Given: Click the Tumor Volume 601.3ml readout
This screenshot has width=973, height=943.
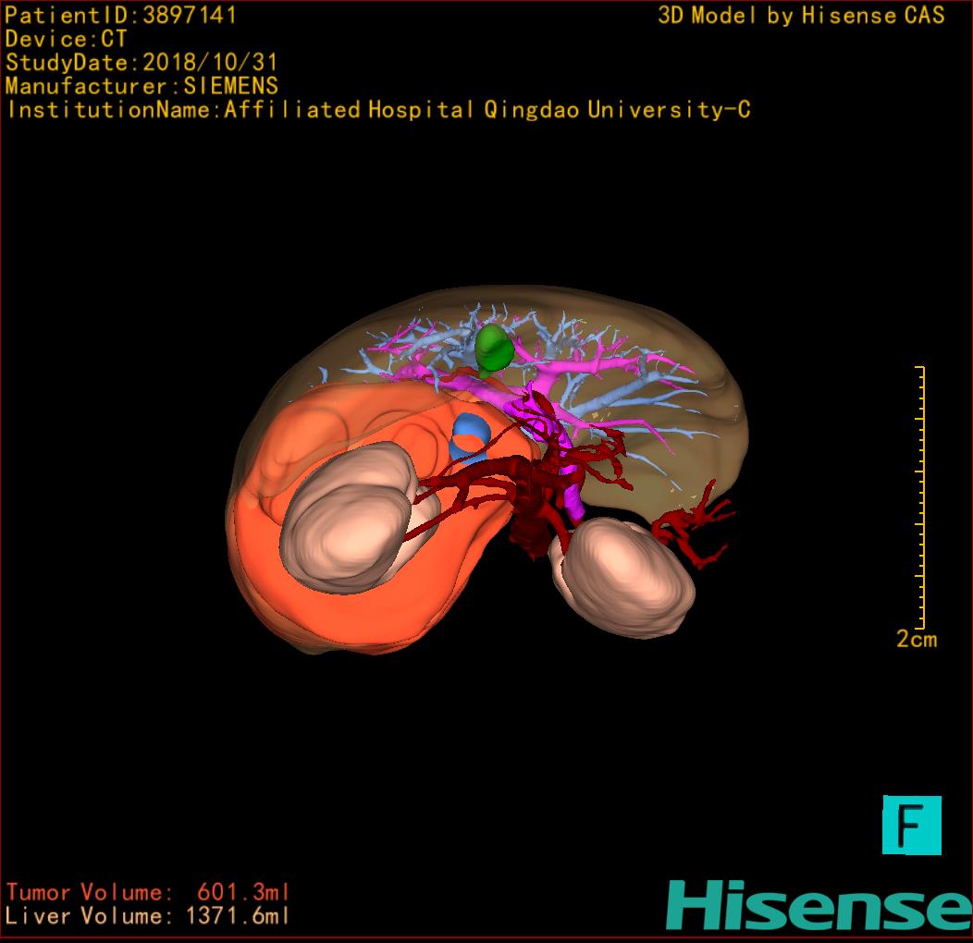Looking at the screenshot, I should (x=147, y=892).
